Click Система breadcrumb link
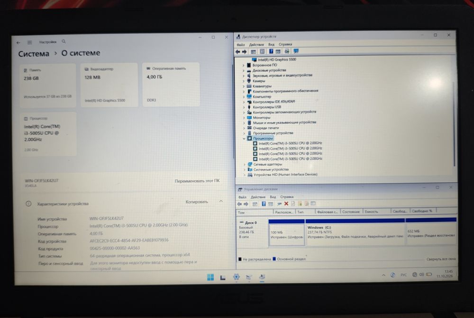Viewport: 474px width, 318px height. (x=34, y=54)
